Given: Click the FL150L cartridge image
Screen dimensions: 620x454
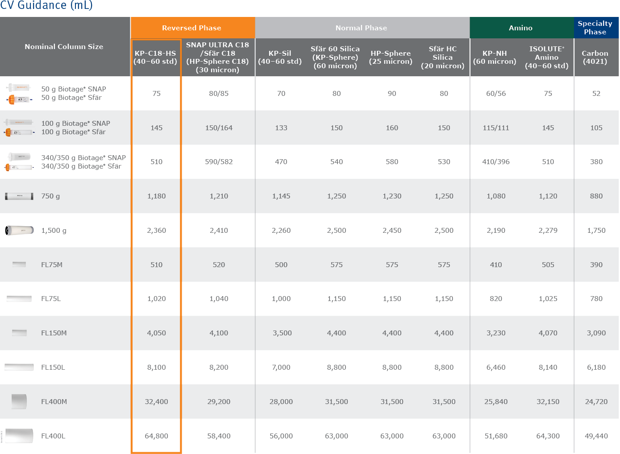Looking at the screenshot, I should tap(19, 367).
